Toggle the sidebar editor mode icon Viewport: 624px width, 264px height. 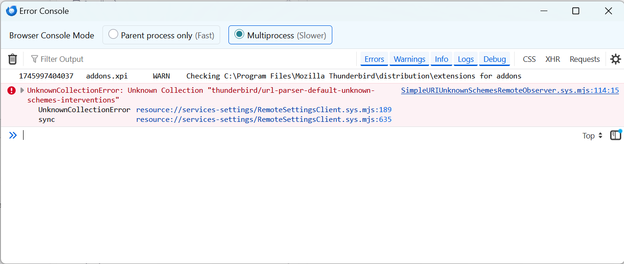point(616,135)
